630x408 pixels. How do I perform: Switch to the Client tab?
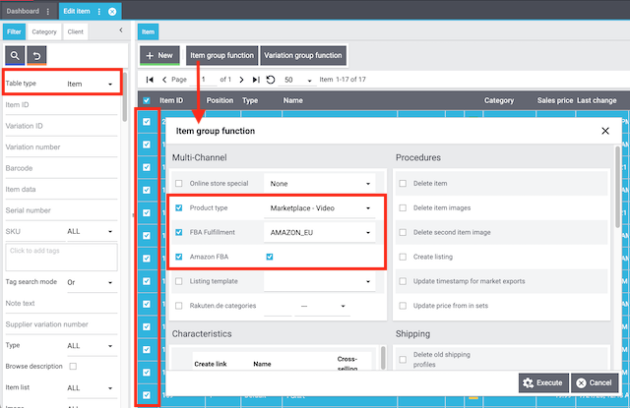tap(75, 31)
